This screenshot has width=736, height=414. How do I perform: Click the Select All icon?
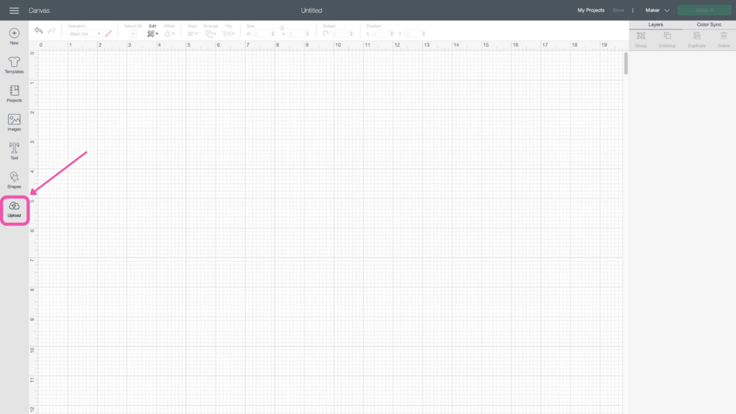133,34
